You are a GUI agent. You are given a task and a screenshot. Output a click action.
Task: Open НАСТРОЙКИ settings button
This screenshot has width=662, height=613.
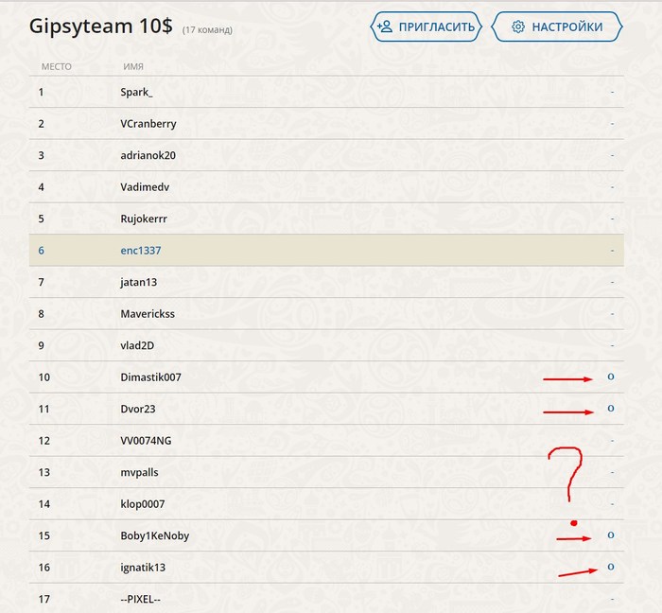tap(556, 26)
